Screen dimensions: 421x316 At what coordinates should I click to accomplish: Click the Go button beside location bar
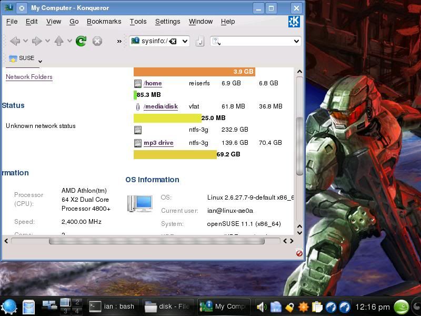[200, 42]
